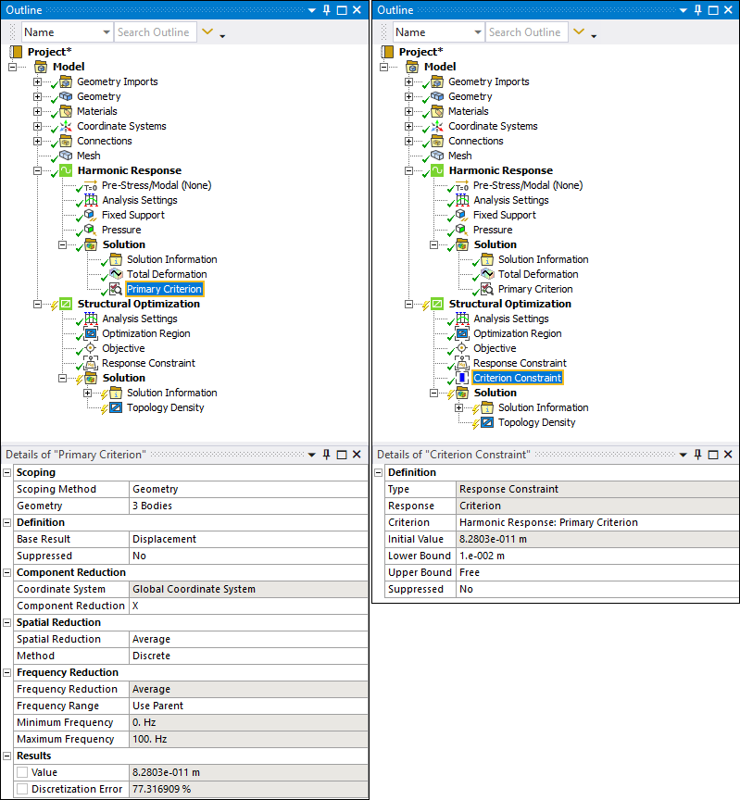
Task: Select Response Constraint in the left outline
Action: pos(148,363)
